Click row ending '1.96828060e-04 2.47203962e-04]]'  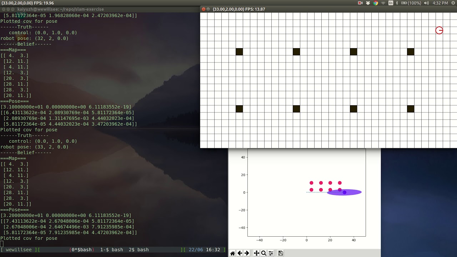[70, 16]
